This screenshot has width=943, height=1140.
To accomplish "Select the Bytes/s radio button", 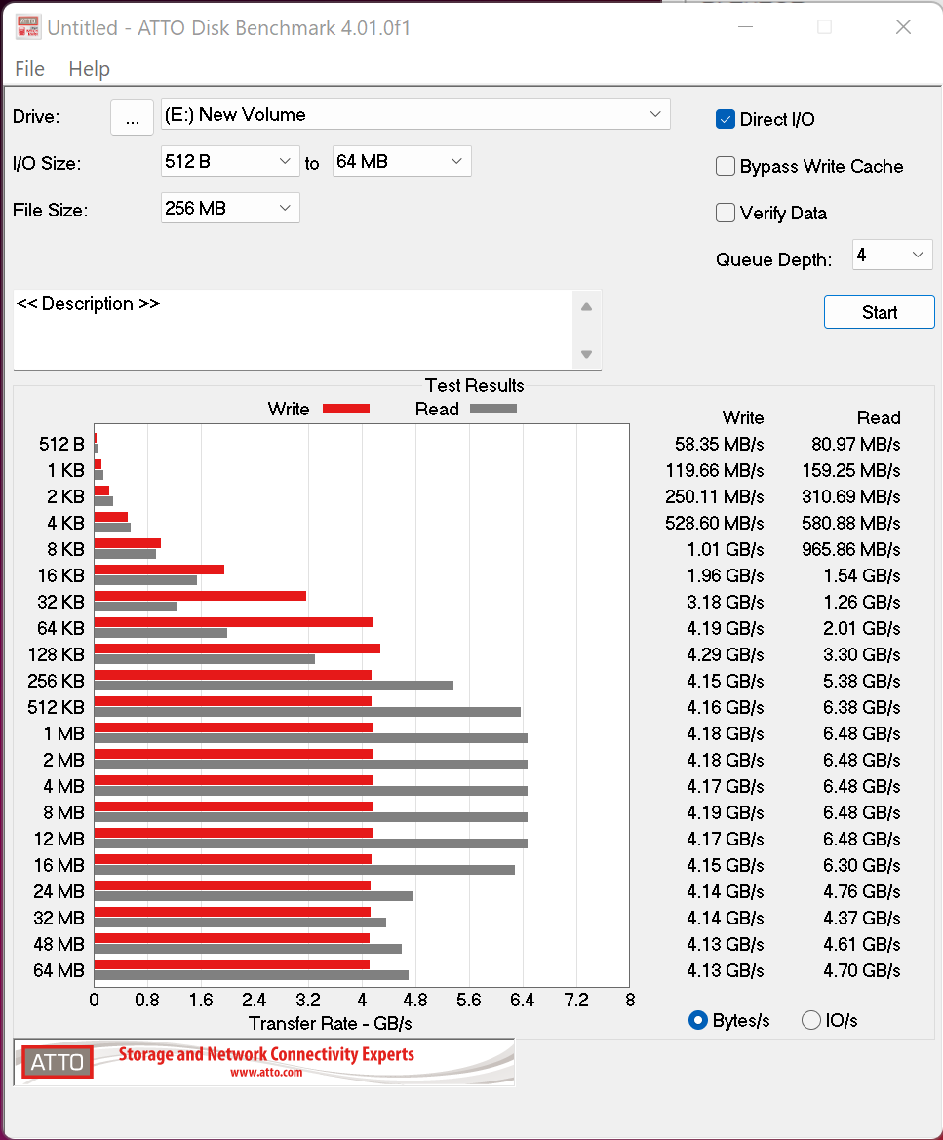I will 698,1020.
